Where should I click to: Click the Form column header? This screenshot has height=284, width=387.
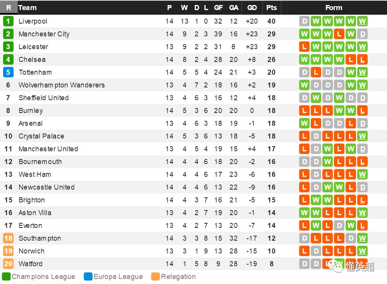pos(334,8)
